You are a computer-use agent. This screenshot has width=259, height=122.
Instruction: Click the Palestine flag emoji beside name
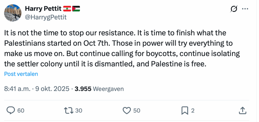click(76, 9)
